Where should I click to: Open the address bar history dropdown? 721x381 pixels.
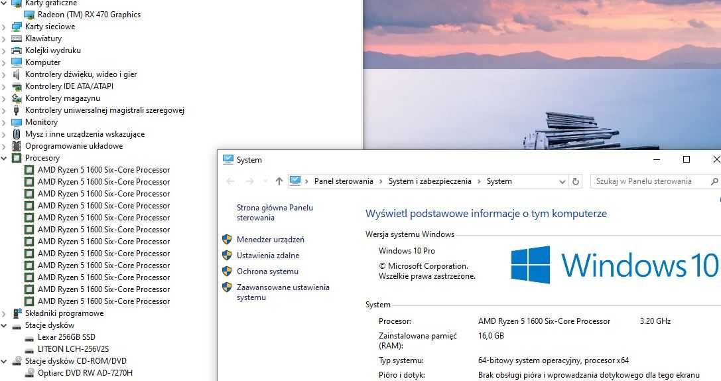click(562, 182)
